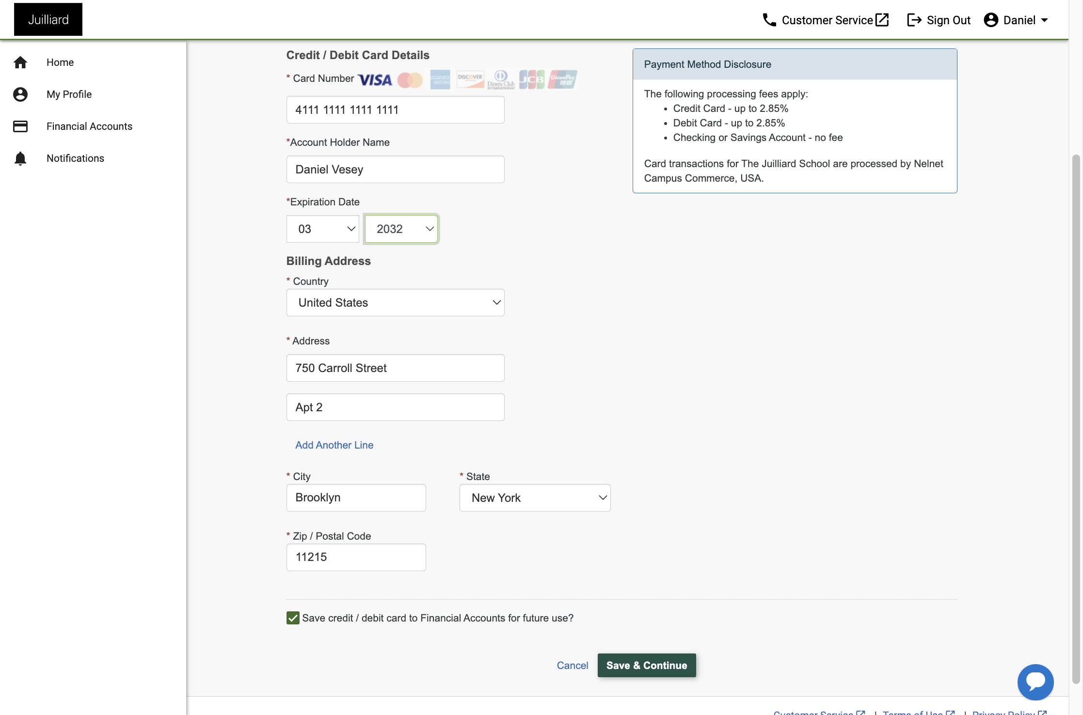The width and height of the screenshot is (1083, 715).
Task: Click the Customer Service phone icon
Action: click(x=769, y=20)
